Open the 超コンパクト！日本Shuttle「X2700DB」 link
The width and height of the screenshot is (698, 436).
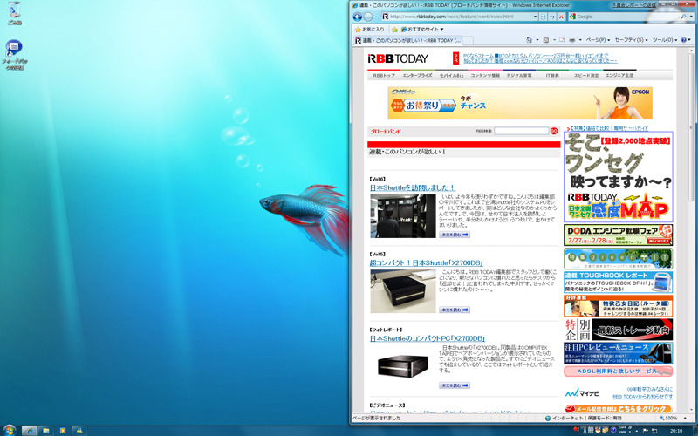pos(426,263)
